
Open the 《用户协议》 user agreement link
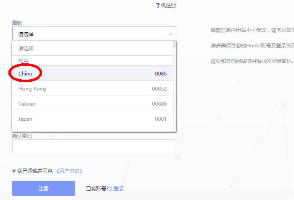click(x=69, y=171)
